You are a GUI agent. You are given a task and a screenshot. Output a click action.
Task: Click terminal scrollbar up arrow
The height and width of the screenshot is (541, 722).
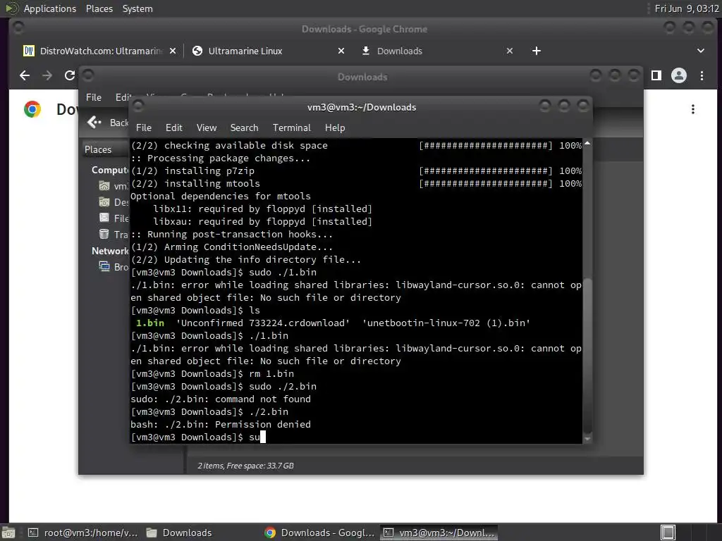tap(587, 144)
